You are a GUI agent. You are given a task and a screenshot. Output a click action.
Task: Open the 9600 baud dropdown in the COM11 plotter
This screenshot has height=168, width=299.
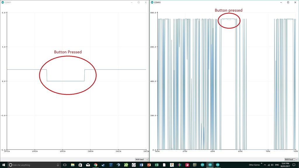pyautogui.click(x=141, y=159)
